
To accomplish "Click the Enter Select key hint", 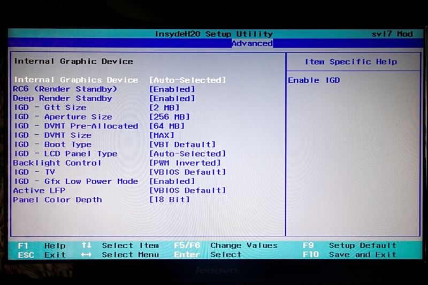I will click(x=208, y=255).
